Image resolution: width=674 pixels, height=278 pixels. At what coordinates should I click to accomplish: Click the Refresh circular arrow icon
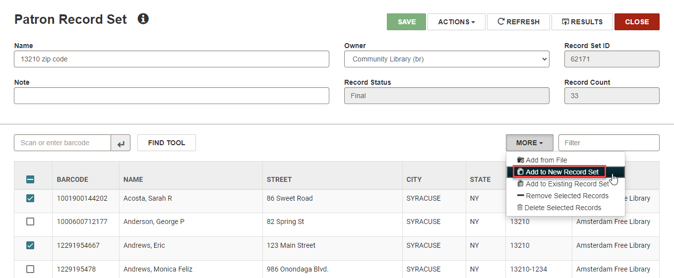501,22
